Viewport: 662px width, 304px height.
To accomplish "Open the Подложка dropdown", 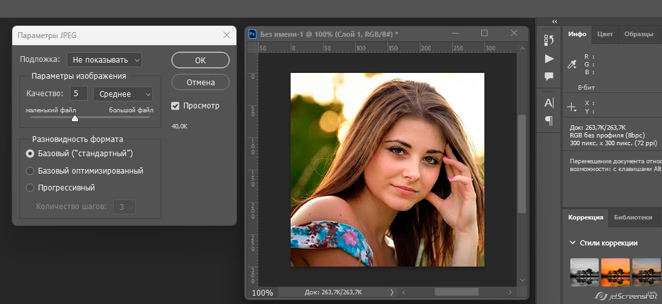I will pos(104,60).
